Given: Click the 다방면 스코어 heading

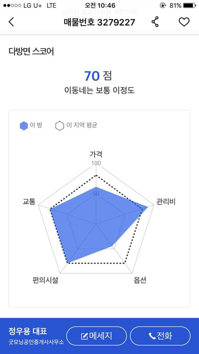Looking at the screenshot, I should 31,51.
